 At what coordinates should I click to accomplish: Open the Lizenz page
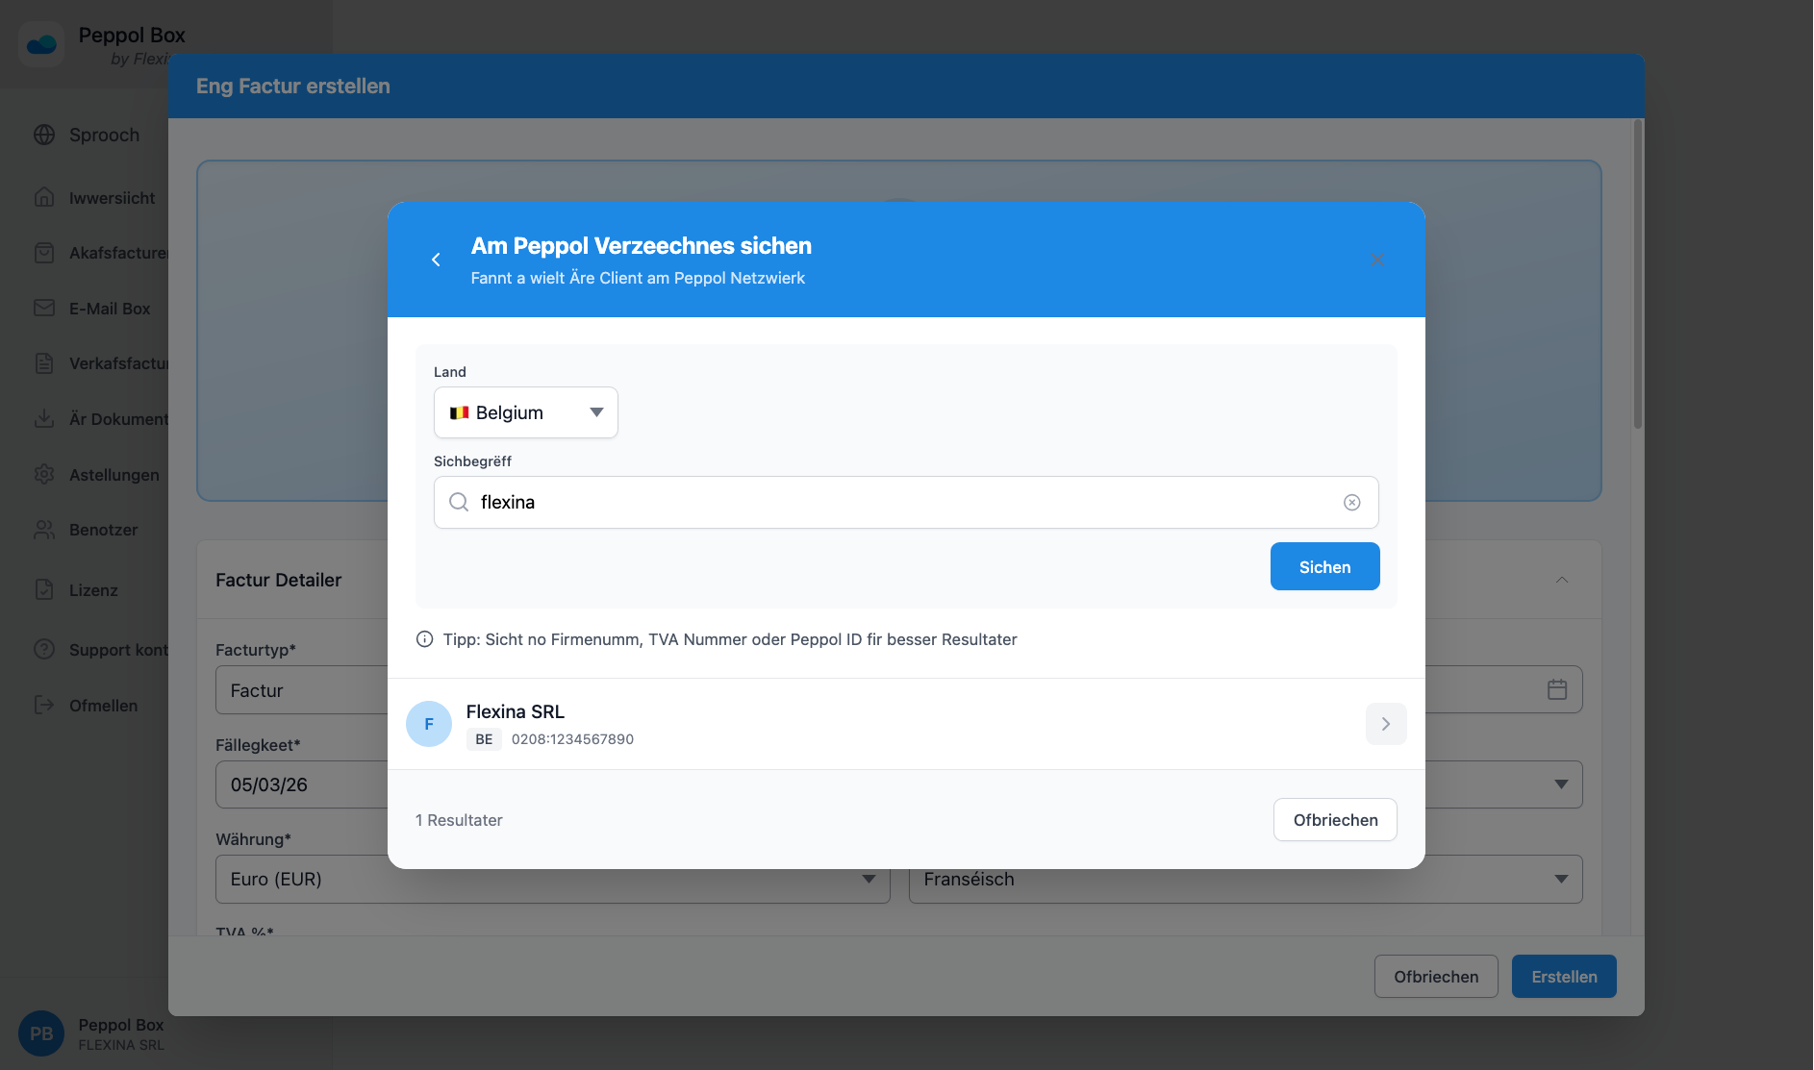92,589
